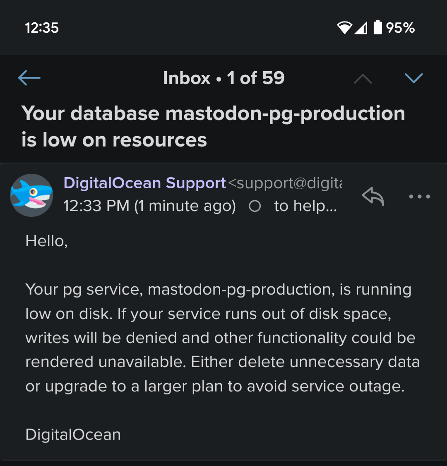The width and height of the screenshot is (447, 466).
Task: Open the three-dot more options menu
Action: 419,196
